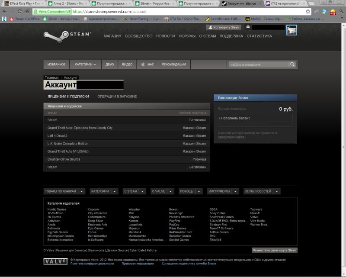Switch to Arma 2 - Sibnet tab
346x277 pixels.
[x=68, y=3]
